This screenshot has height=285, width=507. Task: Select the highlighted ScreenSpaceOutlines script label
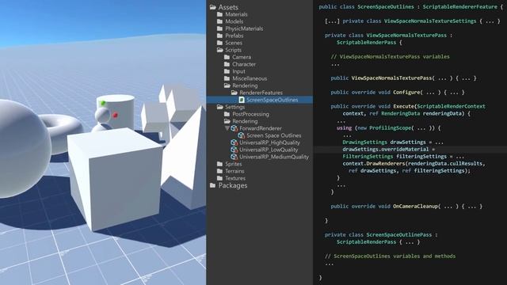pos(273,100)
